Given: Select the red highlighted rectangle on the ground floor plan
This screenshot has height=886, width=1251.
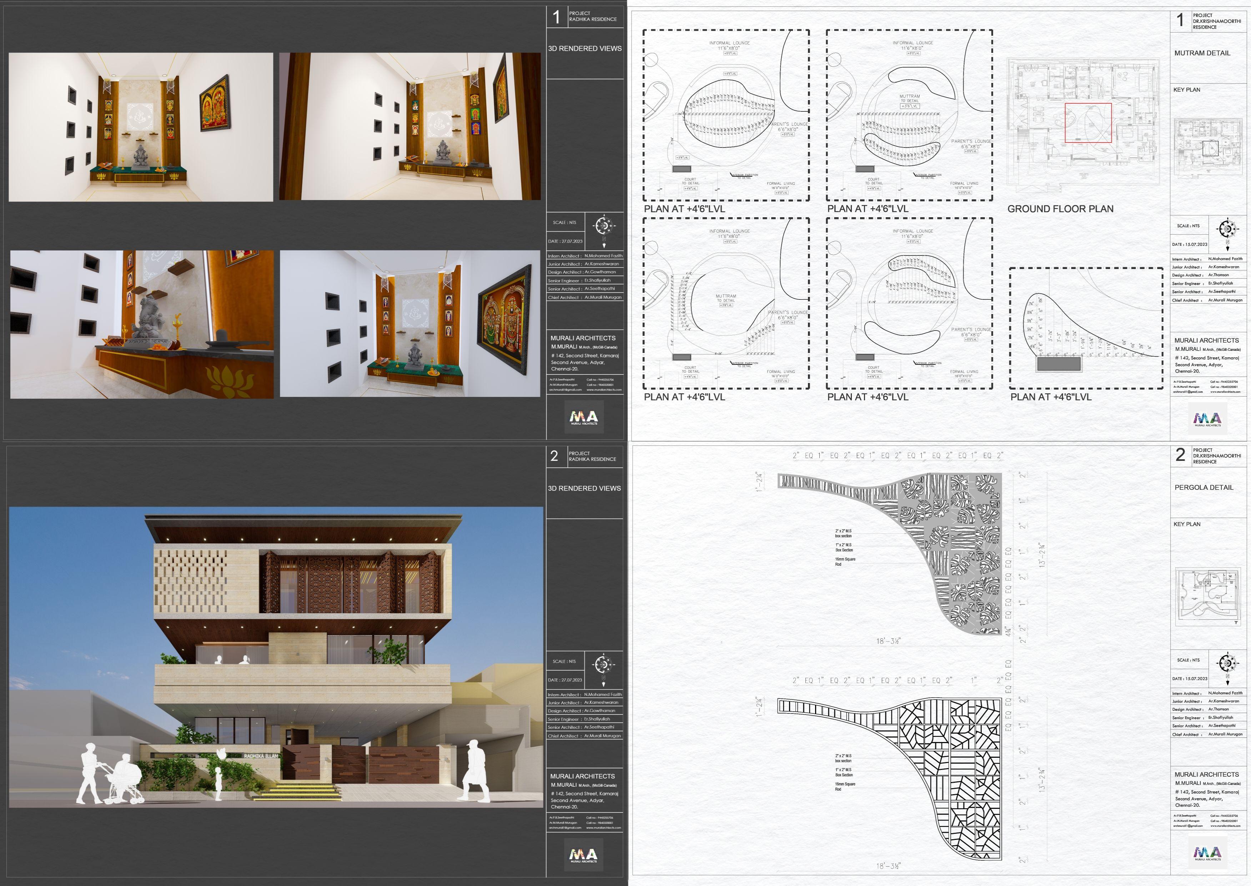Looking at the screenshot, I should coord(1088,123).
